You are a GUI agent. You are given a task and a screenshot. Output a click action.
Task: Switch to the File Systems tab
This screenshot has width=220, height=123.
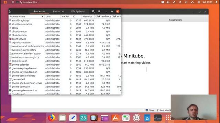pos(78,11)
